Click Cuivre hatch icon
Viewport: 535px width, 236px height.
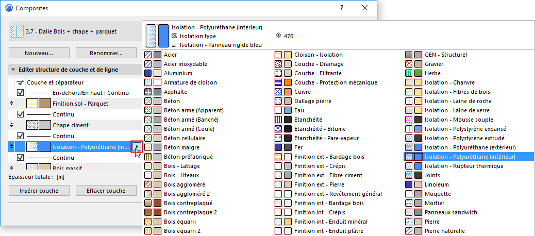click(x=278, y=92)
